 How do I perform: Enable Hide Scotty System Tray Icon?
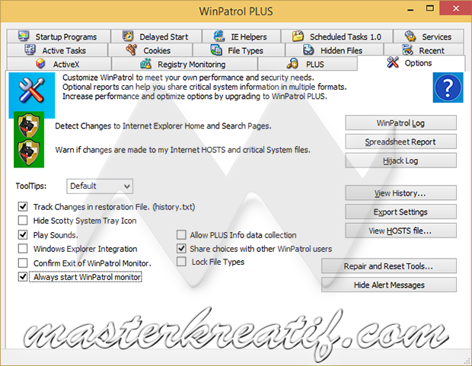pos(23,221)
